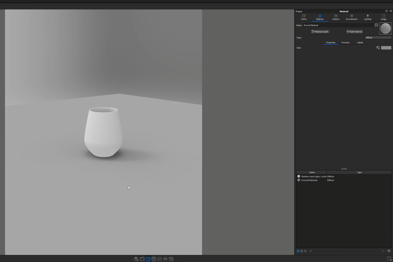Select Ground Material row in list
Image resolution: width=393 pixels, height=262 pixels.
(x=344, y=180)
